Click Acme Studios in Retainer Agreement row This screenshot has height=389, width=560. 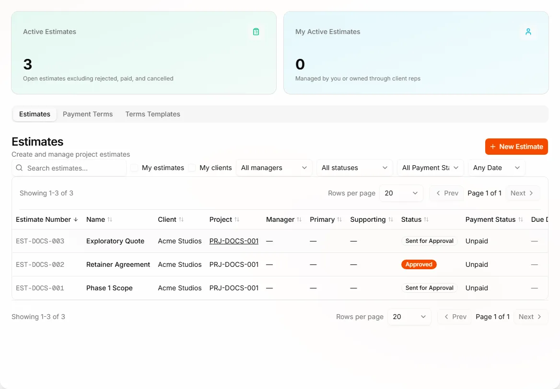point(180,264)
